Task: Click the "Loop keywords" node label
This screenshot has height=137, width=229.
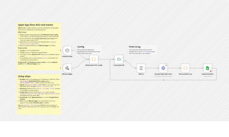Action: point(119,65)
